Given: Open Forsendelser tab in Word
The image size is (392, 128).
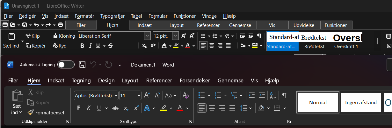Looking at the screenshot, I should pos(195,80).
